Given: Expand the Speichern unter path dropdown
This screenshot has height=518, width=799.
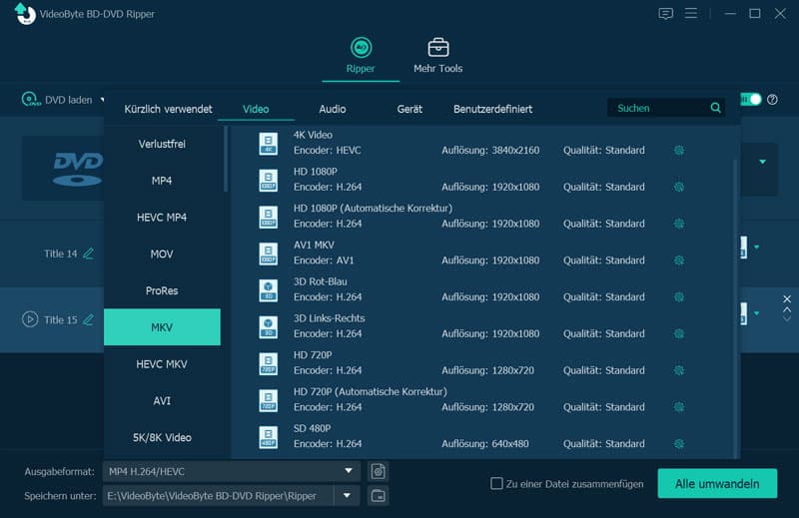Looking at the screenshot, I should (347, 495).
